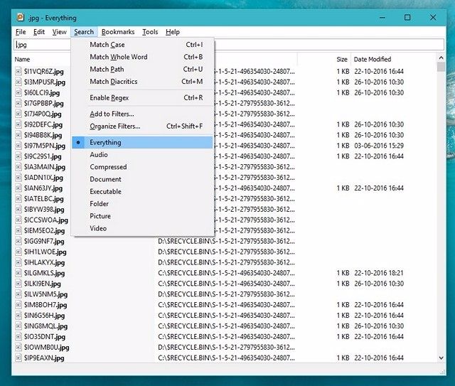Viewport: 455px width, 386px height.
Task: Select the Video filter
Action: tap(142, 228)
